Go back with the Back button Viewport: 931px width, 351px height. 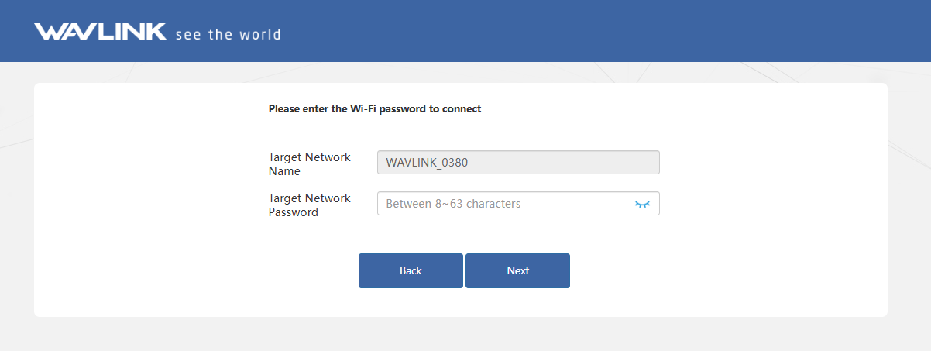tap(411, 270)
